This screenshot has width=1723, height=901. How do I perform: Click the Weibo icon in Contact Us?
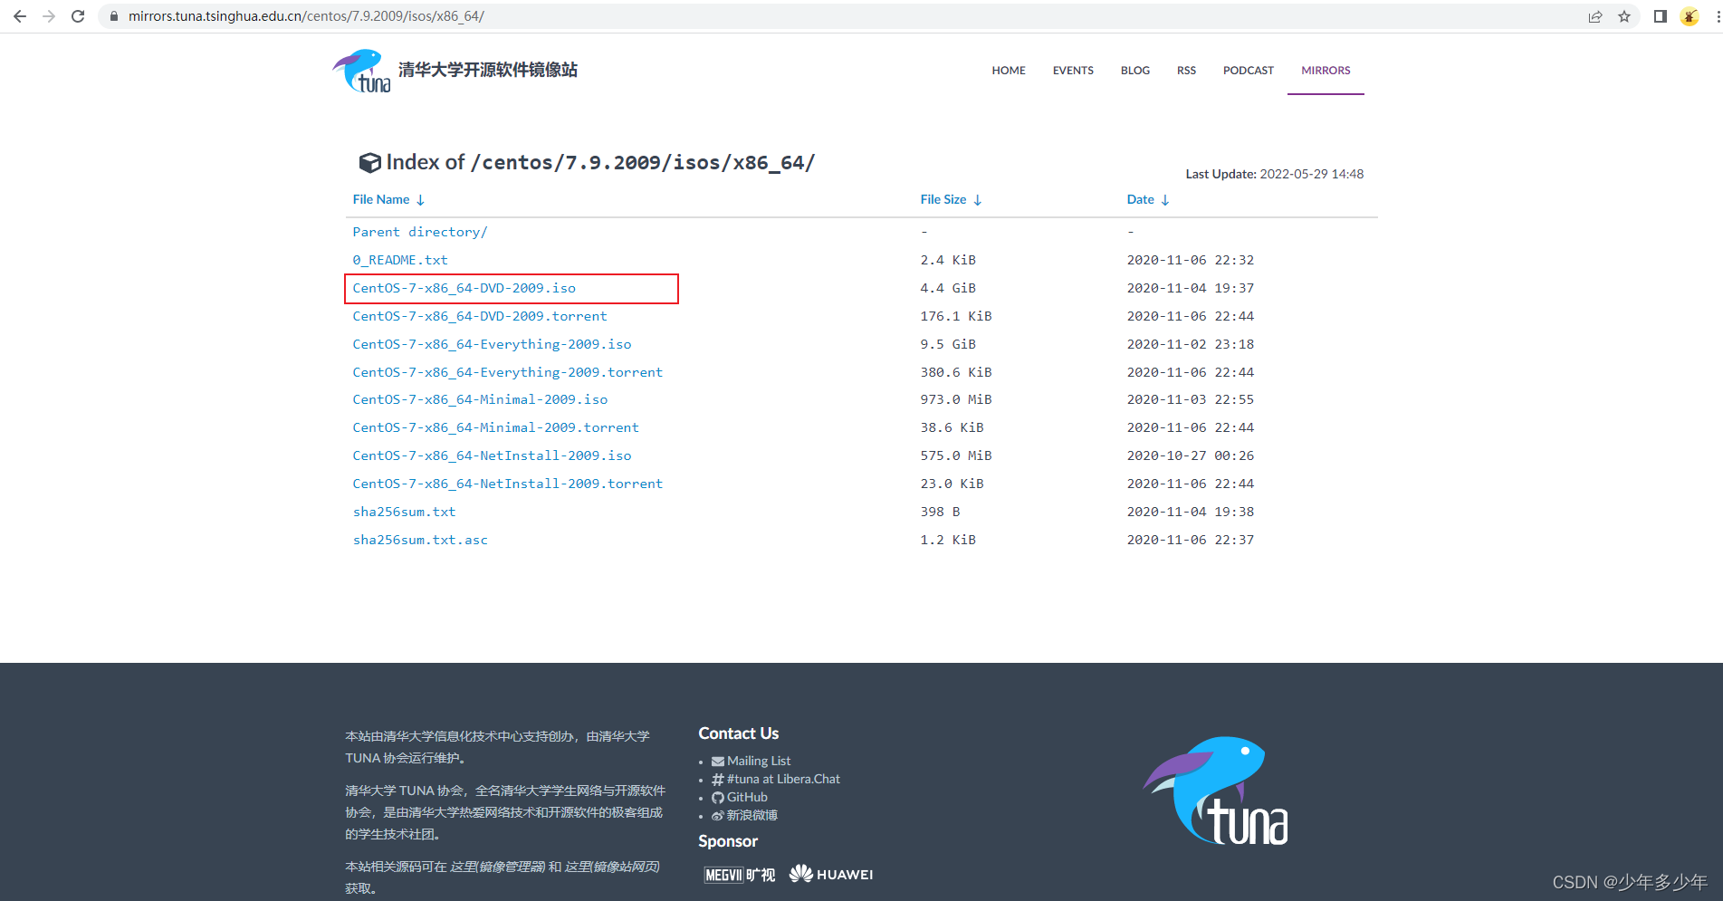tap(718, 816)
